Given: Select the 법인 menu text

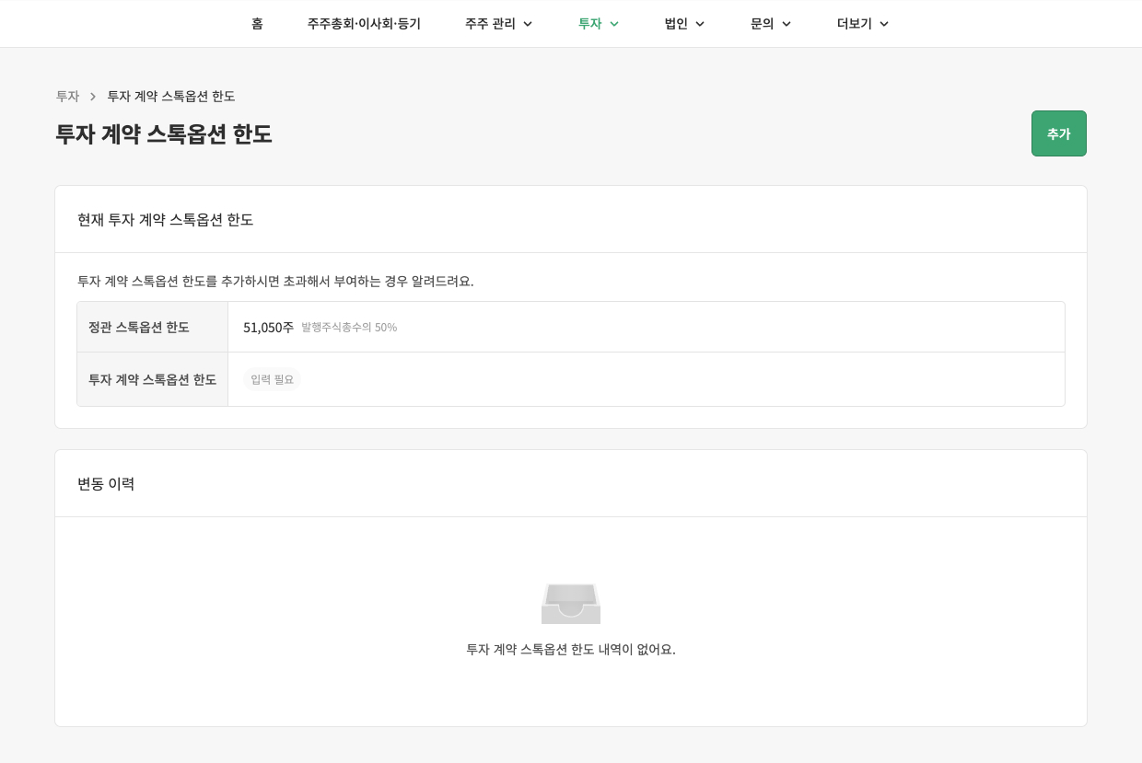Looking at the screenshot, I should pos(674,24).
